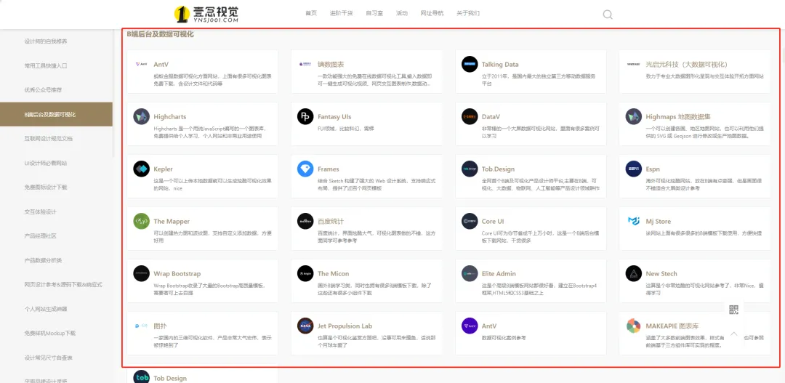Click the Elite Admin logo icon
The height and width of the screenshot is (383, 785).
[470, 273]
